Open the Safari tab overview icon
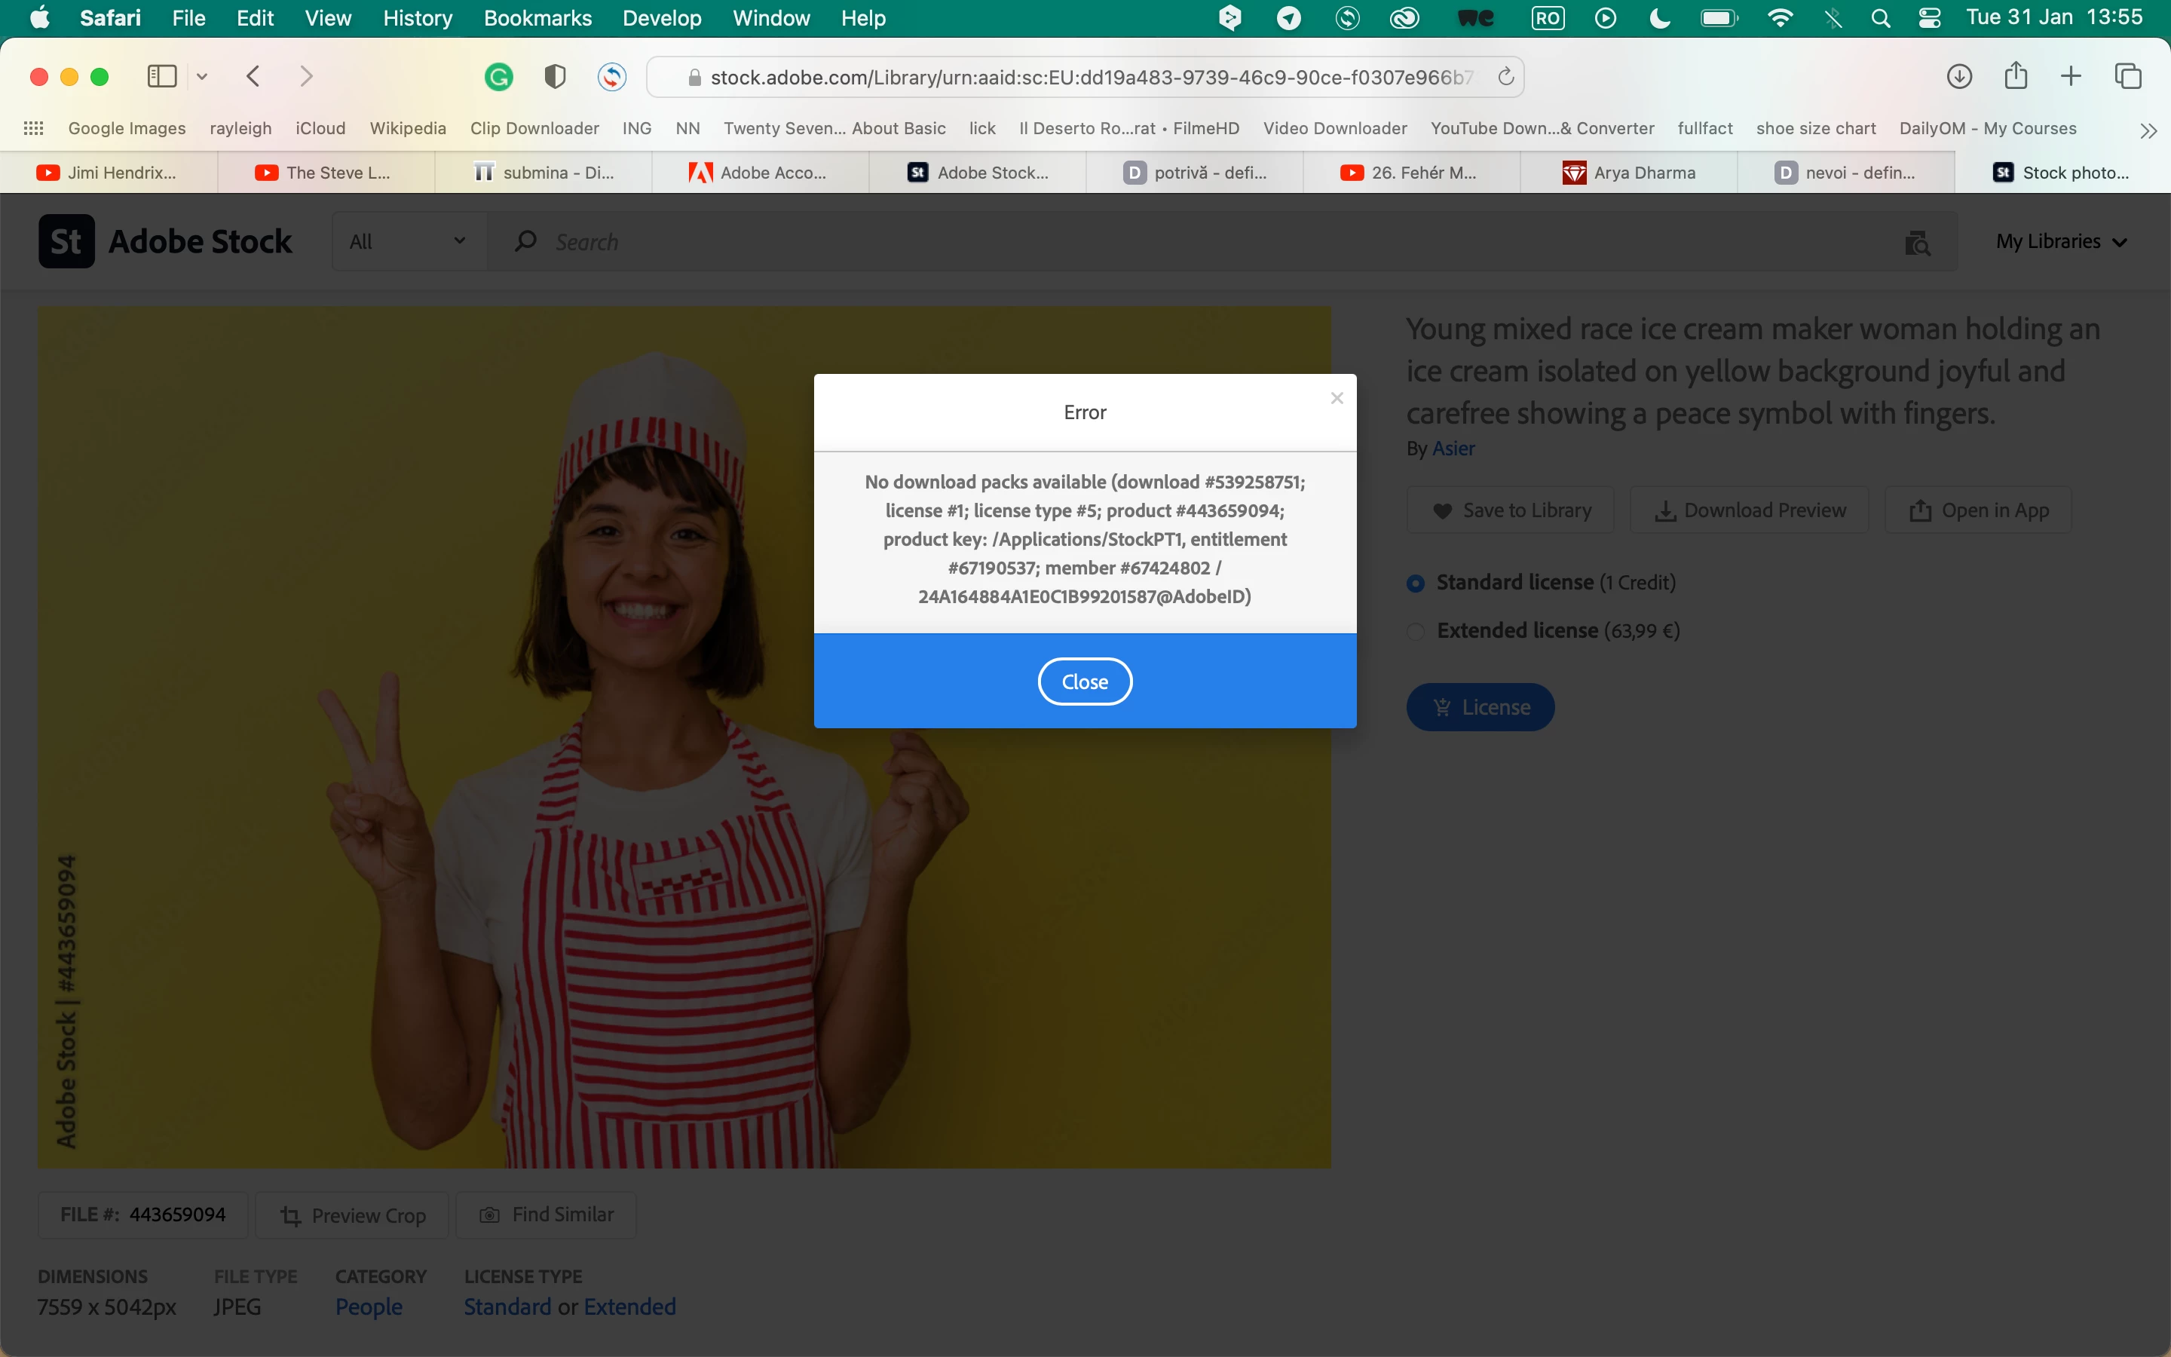Screen dimensions: 2171x1357 click(2128, 77)
